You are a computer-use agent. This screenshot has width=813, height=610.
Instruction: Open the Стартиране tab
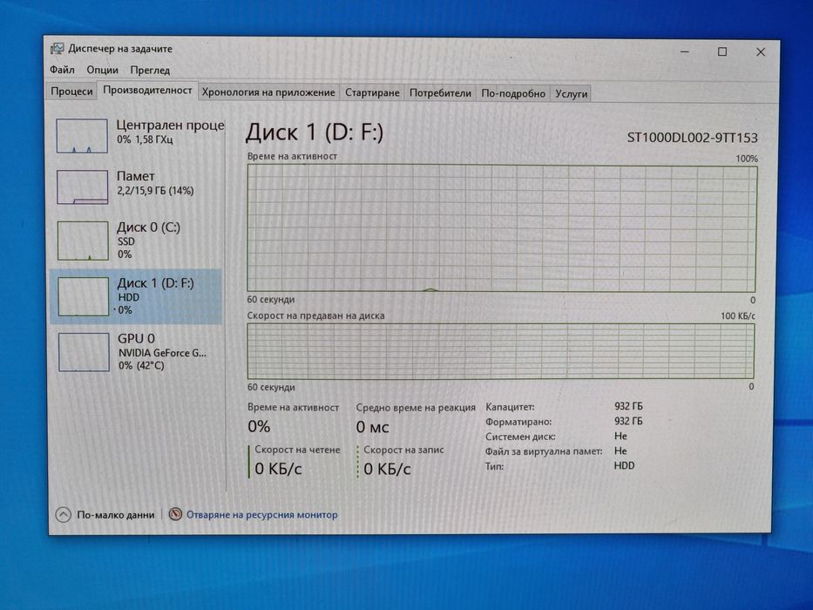click(x=372, y=93)
